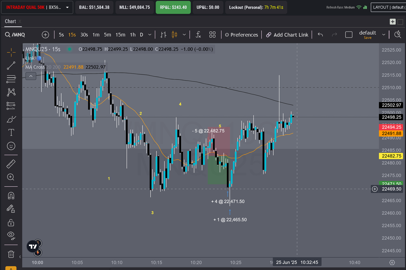Click the plus button beside price 22469.50
Viewport: 406px width, 270px height.
point(375,189)
